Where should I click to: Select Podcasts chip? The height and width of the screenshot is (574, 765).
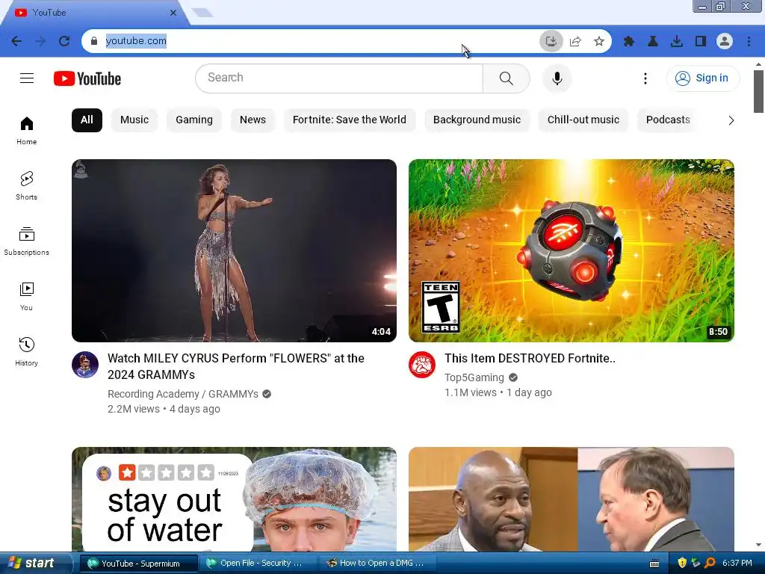(x=668, y=120)
